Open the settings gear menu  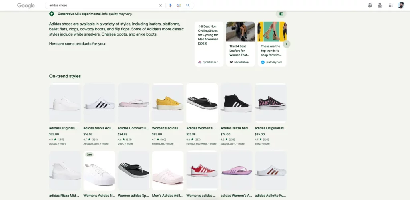370,5
